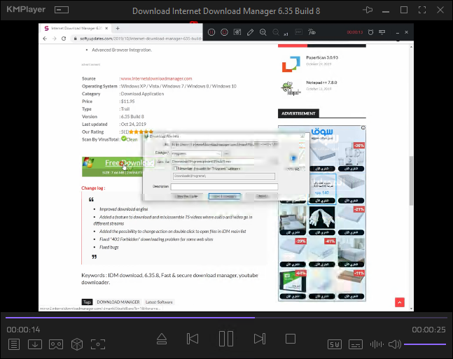
Task: Open file with the eject icon
Action: point(162,339)
